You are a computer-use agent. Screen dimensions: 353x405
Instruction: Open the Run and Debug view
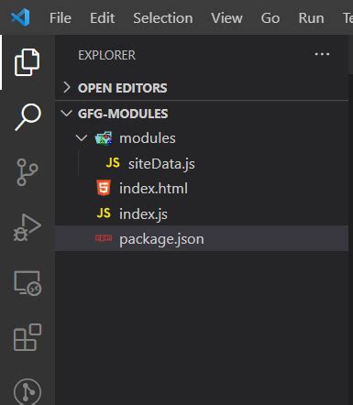click(27, 227)
